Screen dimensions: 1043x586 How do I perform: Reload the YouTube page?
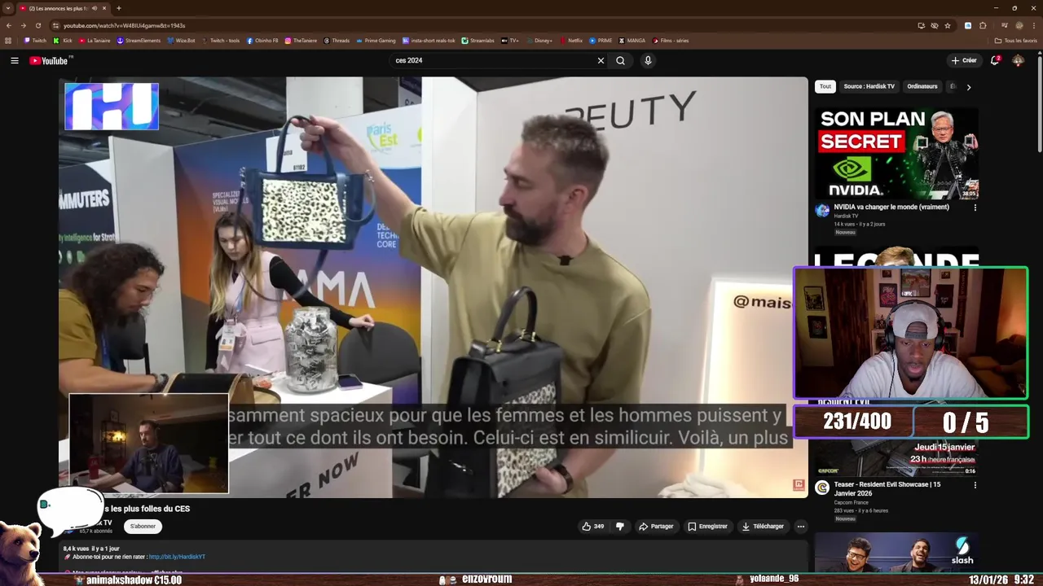pos(37,25)
